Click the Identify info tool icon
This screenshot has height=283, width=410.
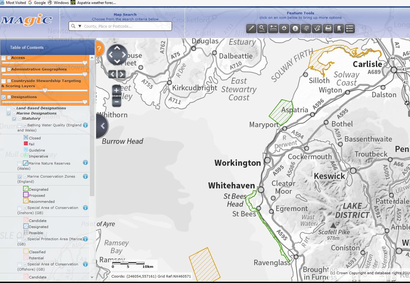(295, 29)
